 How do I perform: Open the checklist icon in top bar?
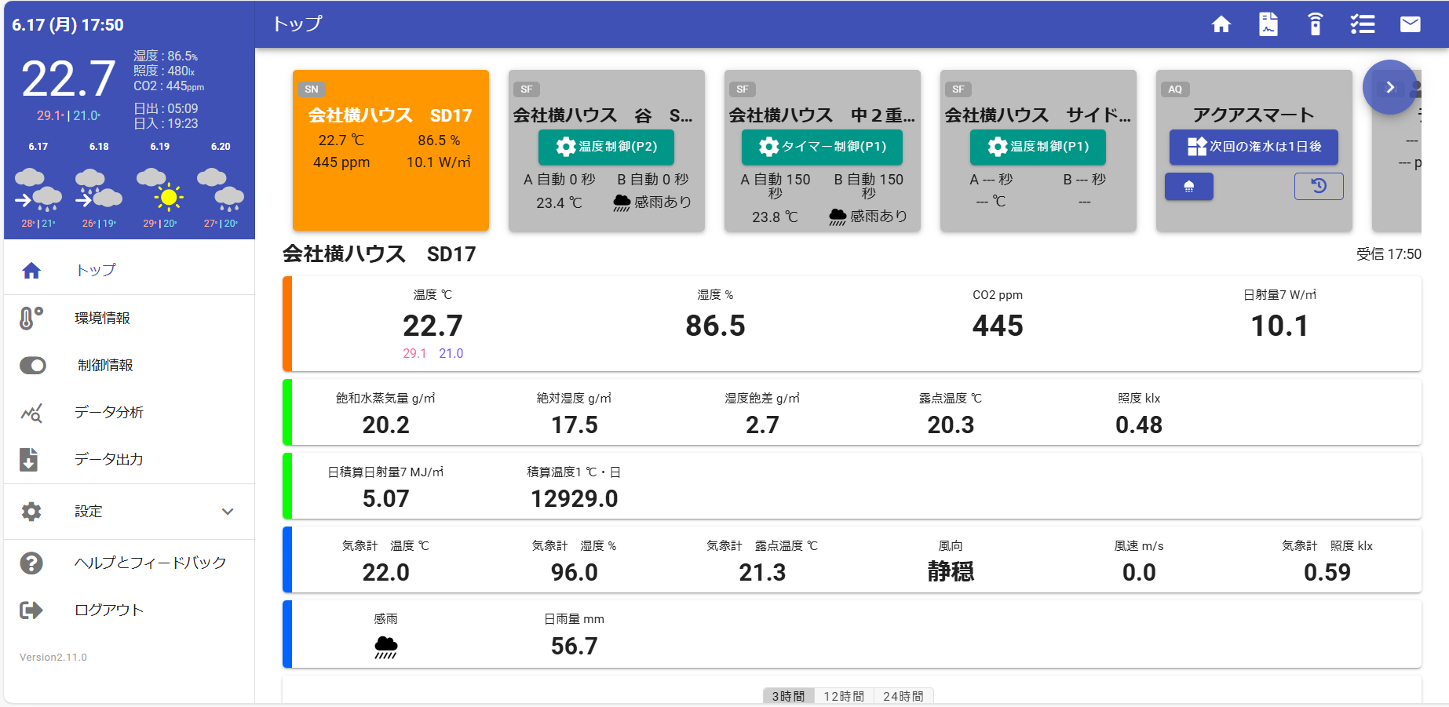[1362, 24]
